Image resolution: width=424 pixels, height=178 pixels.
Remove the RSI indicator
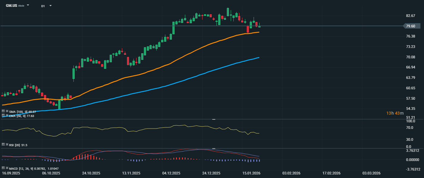(x=7, y=144)
